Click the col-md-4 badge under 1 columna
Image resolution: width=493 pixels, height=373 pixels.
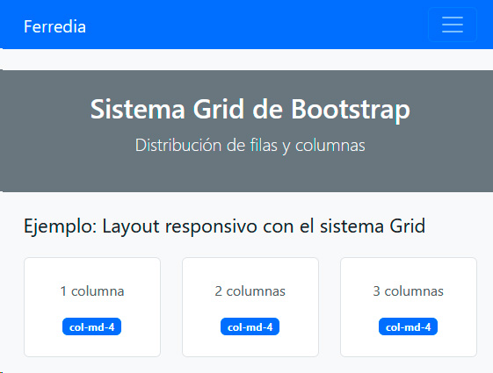pyautogui.click(x=91, y=326)
